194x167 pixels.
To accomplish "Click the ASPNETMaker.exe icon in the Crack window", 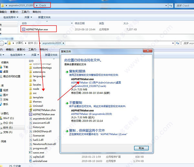I will tap(24, 29).
